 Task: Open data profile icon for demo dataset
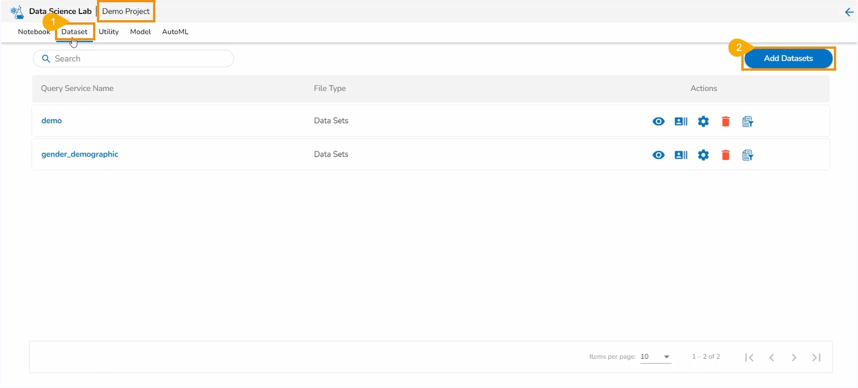click(681, 121)
